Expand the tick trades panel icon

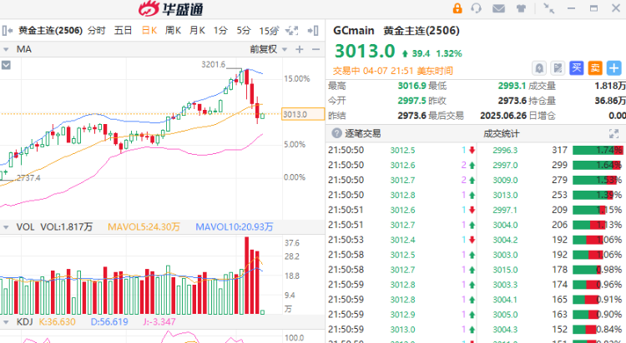(x=613, y=133)
